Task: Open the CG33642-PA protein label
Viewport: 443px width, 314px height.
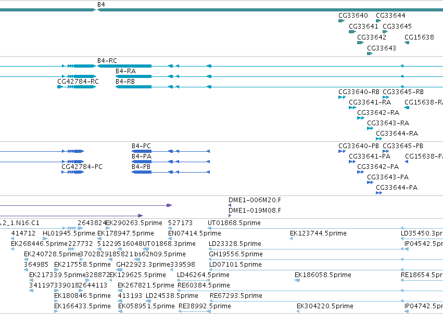Action: pyautogui.click(x=378, y=167)
